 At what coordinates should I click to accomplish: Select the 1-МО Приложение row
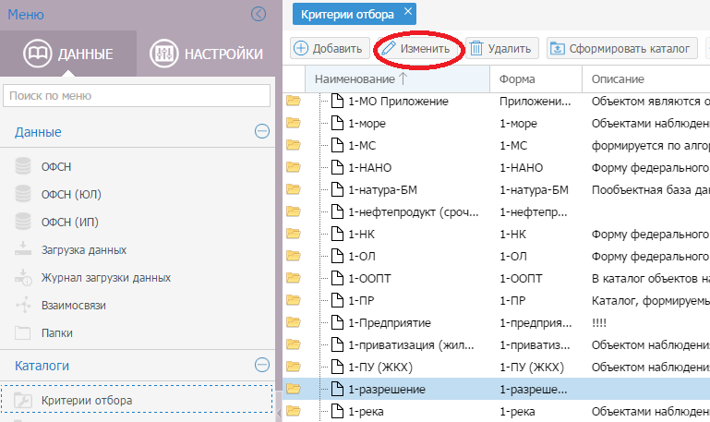pyautogui.click(x=497, y=101)
